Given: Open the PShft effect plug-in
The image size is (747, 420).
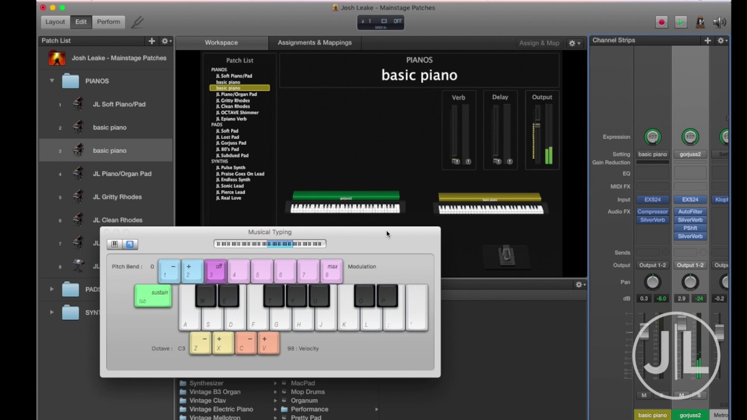Looking at the screenshot, I should point(690,228).
